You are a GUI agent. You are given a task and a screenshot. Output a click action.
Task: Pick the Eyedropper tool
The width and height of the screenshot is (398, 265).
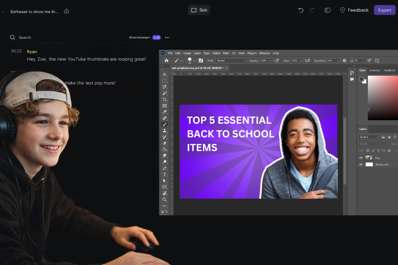click(x=165, y=112)
